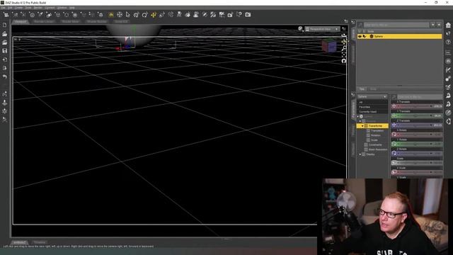The image size is (453, 255).
Task: Click the view cube in viewport corner
Action: pos(328,45)
